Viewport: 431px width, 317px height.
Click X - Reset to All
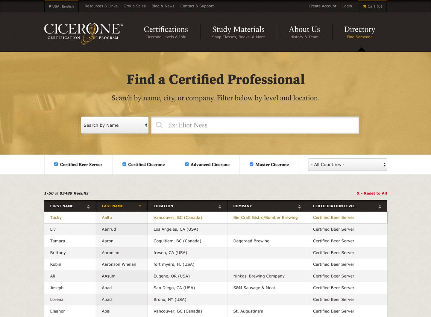click(x=372, y=193)
